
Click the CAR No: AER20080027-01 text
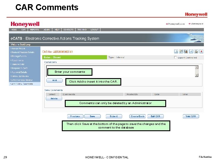point(57,52)
